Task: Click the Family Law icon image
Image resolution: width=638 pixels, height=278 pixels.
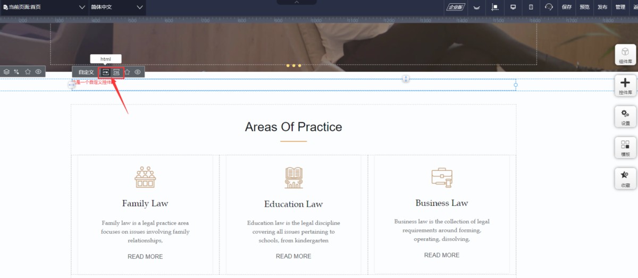Action: [x=145, y=177]
